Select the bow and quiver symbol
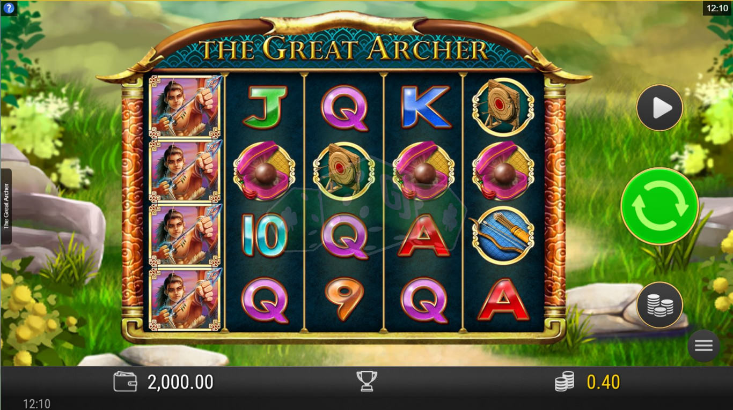Screen dimensions: 733x410 point(503,235)
